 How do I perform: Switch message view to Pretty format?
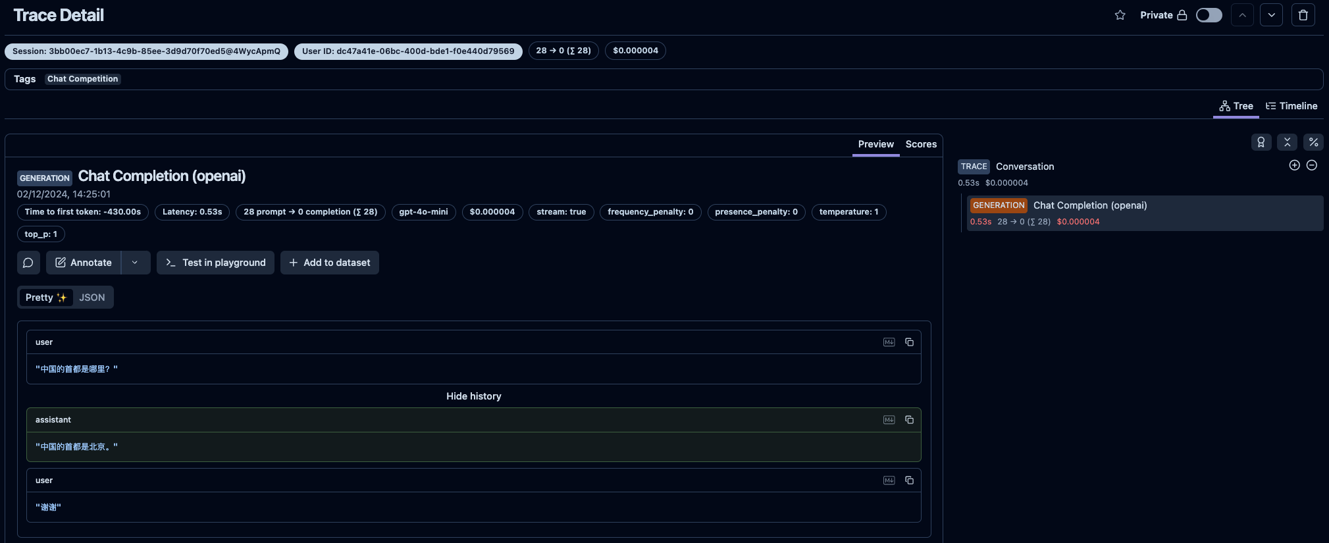(45, 297)
